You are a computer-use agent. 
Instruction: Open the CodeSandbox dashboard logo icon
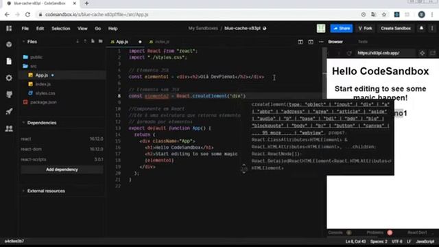click(9, 28)
